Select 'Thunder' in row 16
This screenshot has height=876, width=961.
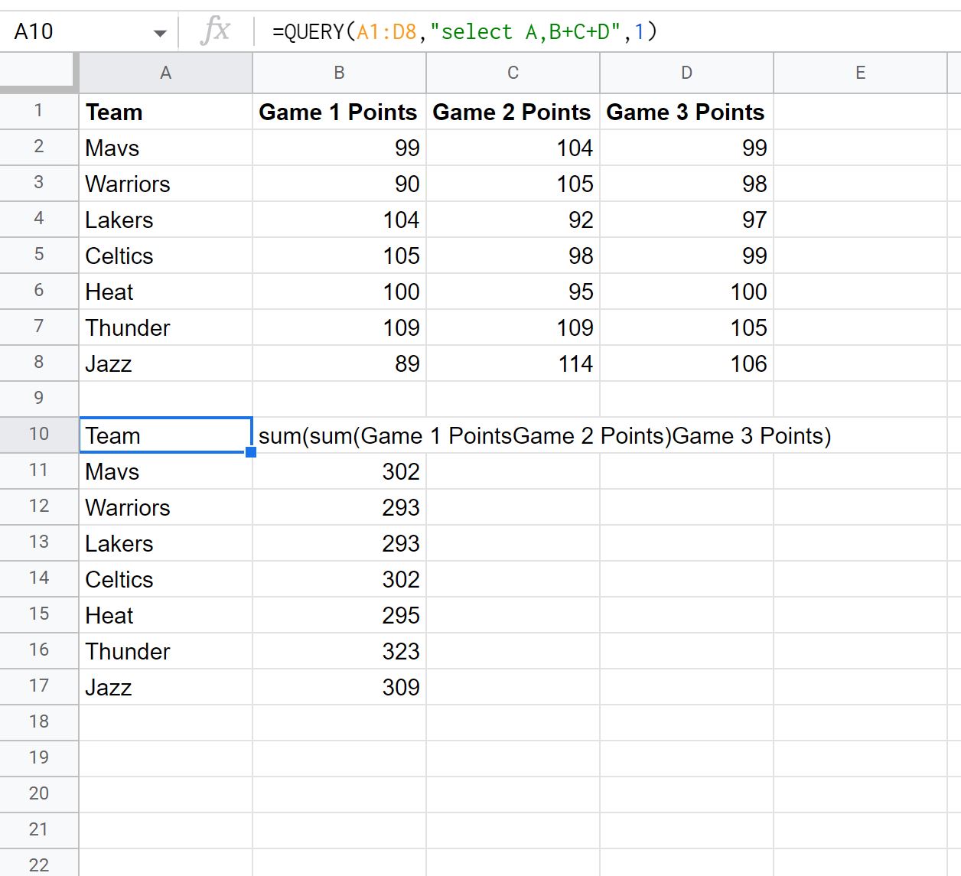(x=165, y=651)
